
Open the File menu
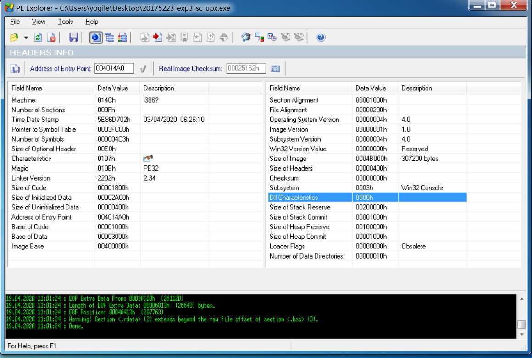15,22
